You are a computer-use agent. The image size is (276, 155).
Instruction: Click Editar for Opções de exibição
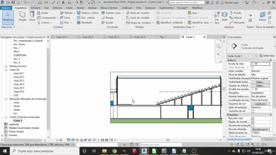(x=260, y=86)
